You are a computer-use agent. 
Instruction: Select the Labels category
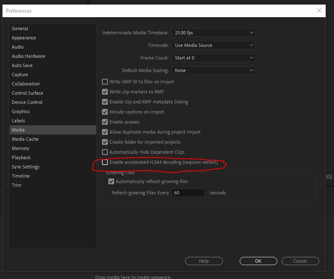tap(53, 121)
